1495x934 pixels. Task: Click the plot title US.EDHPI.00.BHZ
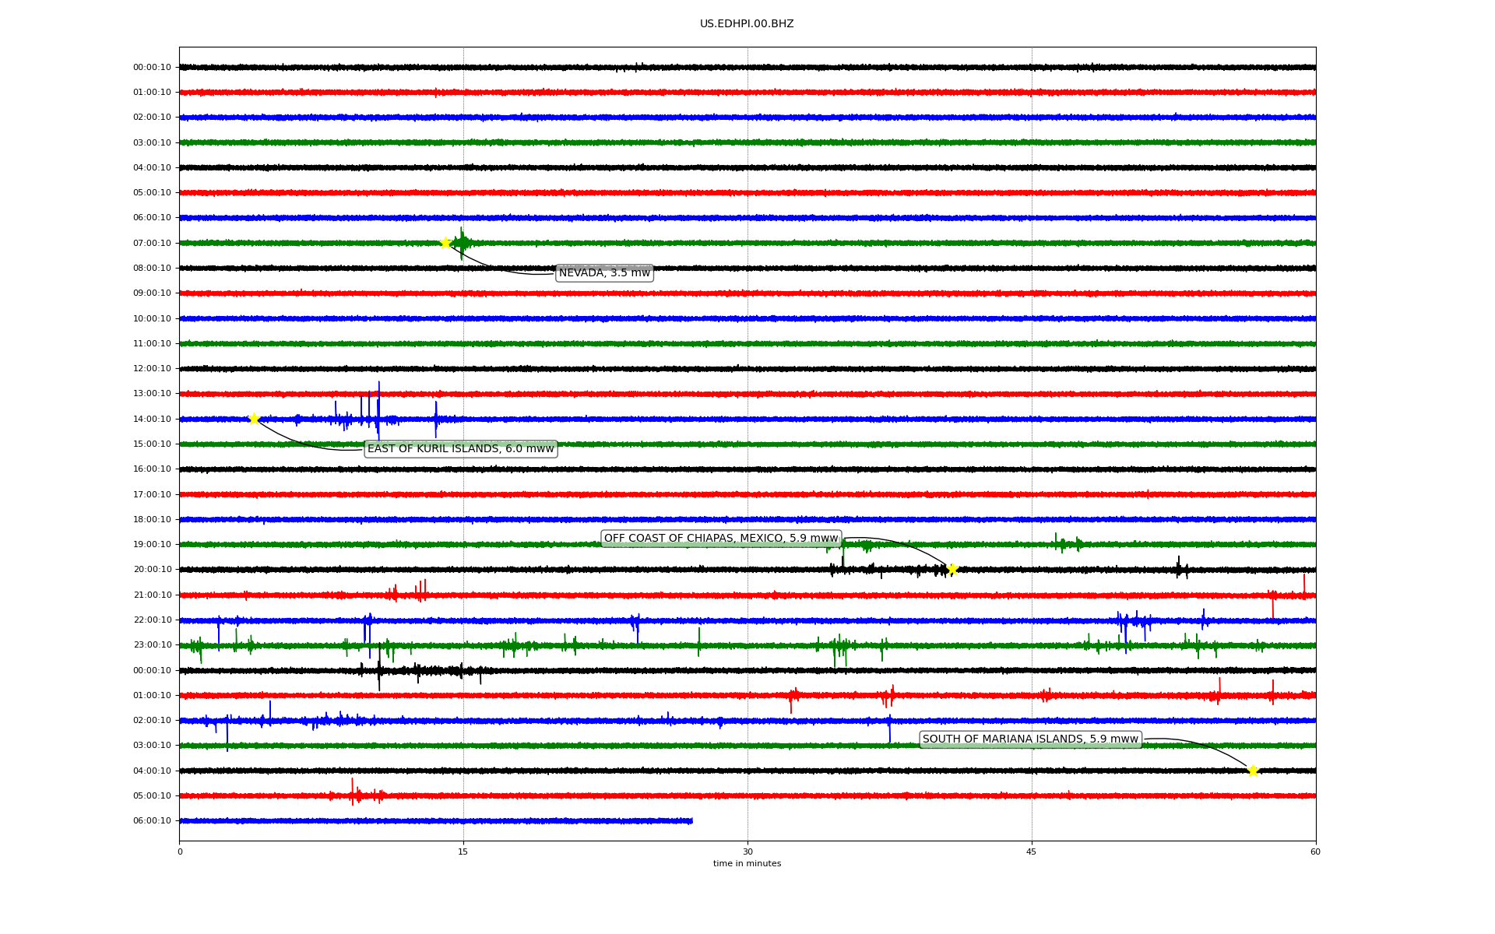pos(747,24)
